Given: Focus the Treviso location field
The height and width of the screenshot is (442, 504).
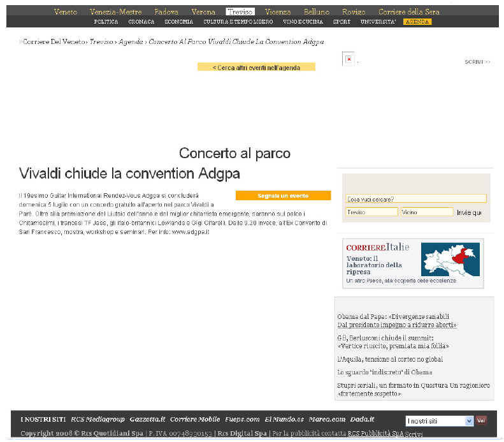Looking at the screenshot, I should tap(372, 212).
